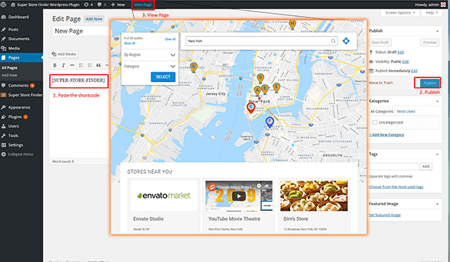Screen dimensions: 450x262
Task: Click the geolocation crosshair icon on the map
Action: (x=346, y=41)
